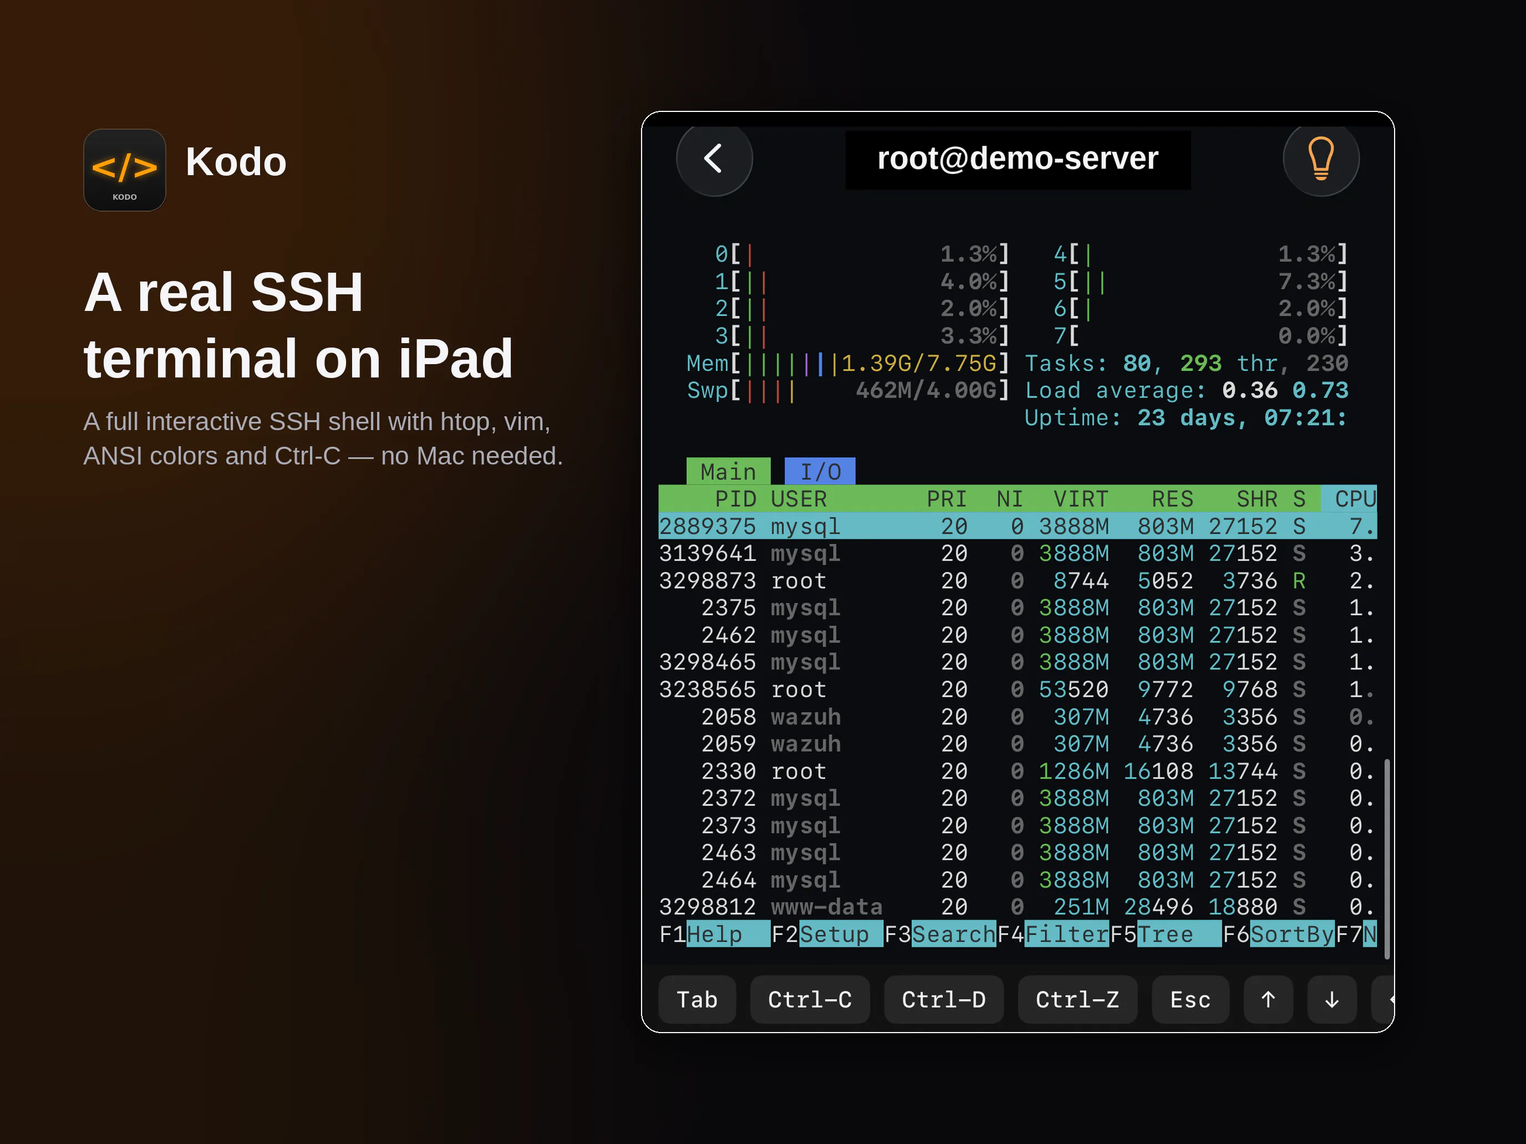Click CPU 7 meter showing 0.0%
This screenshot has width=1526, height=1144.
(x=1201, y=336)
